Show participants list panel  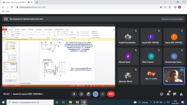pyautogui.click(x=168, y=94)
